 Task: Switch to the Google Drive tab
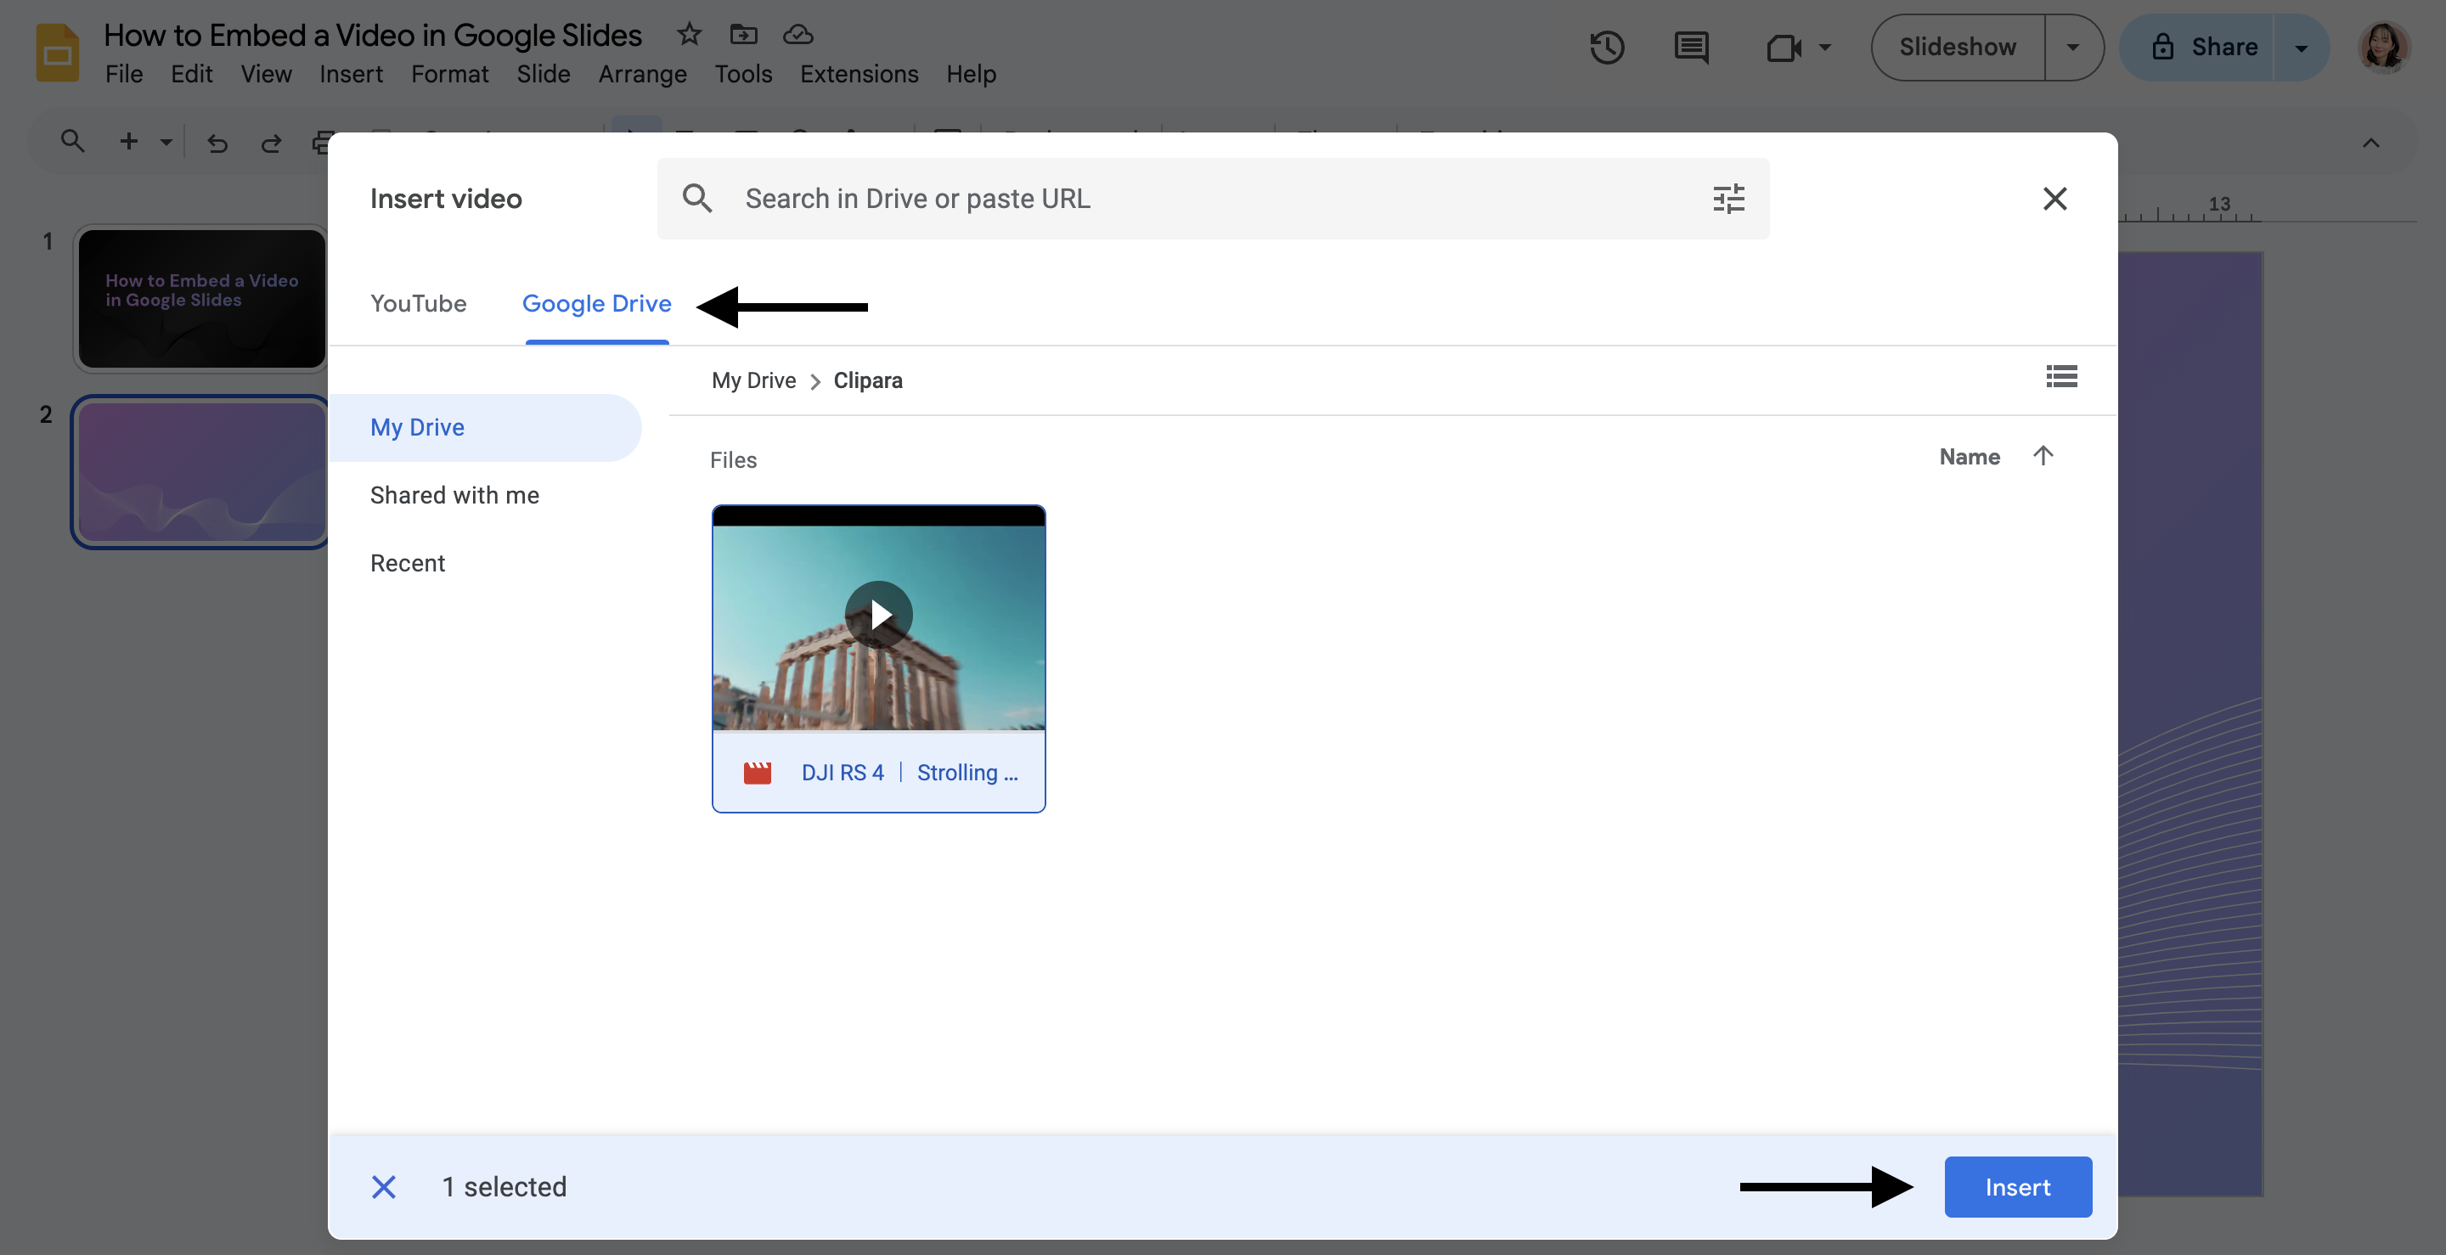point(596,304)
